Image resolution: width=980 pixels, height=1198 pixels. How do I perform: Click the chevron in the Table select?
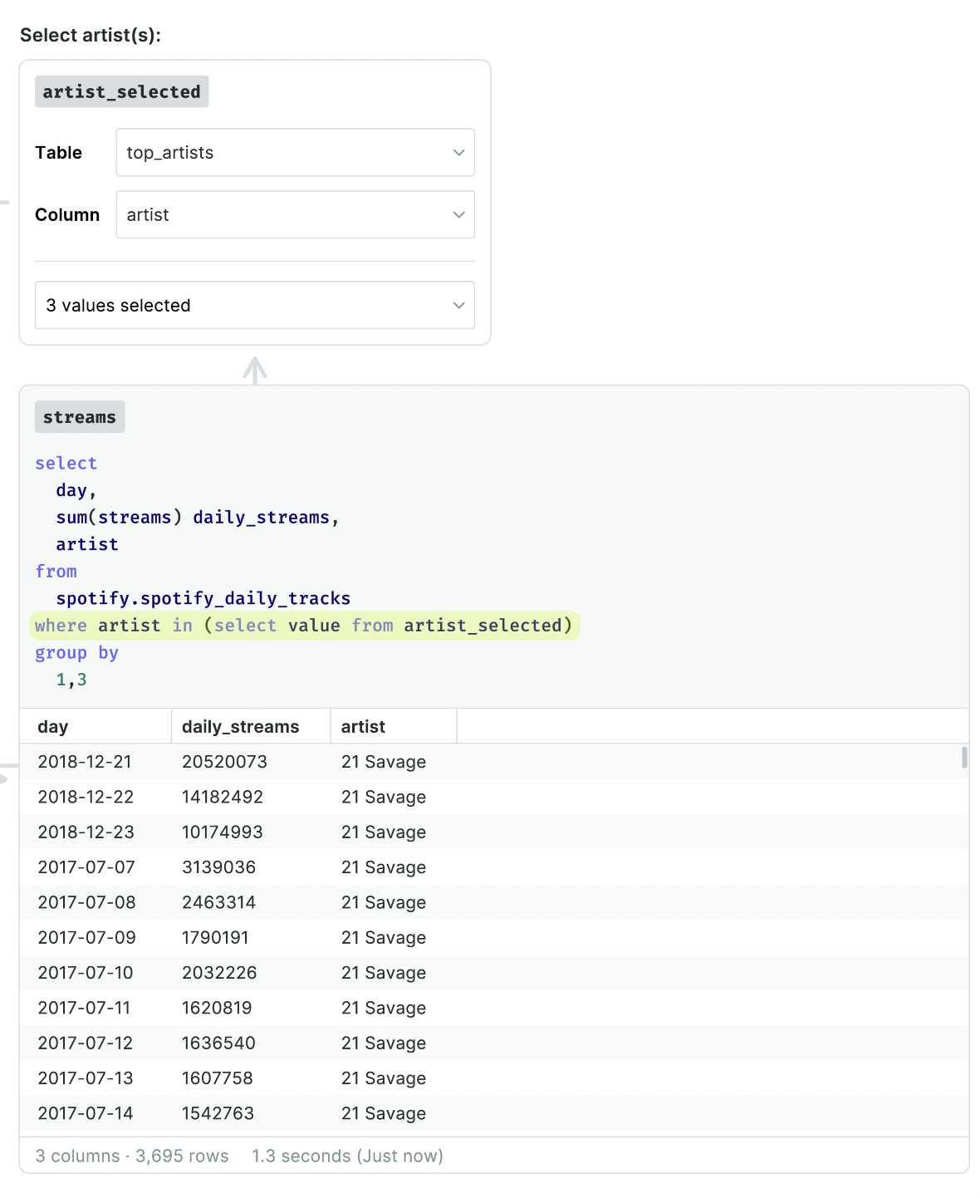[x=458, y=152]
